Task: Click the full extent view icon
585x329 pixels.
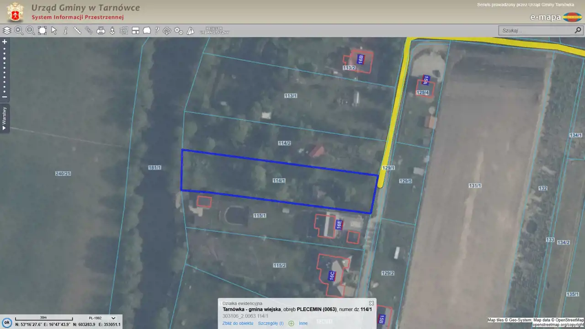Action: [x=43, y=31]
